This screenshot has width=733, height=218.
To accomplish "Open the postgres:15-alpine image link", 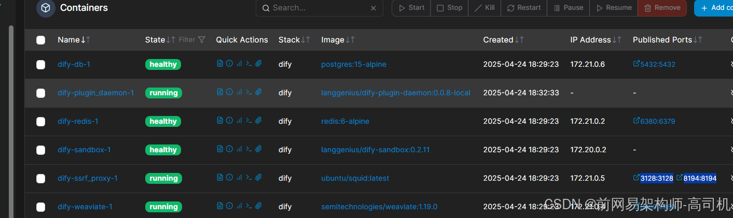I will click(x=354, y=64).
